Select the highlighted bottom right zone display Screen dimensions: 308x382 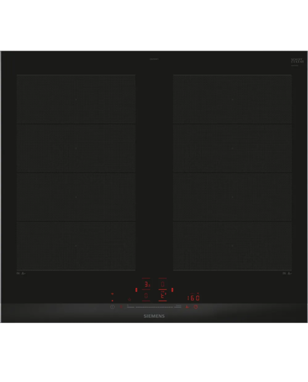point(163,296)
